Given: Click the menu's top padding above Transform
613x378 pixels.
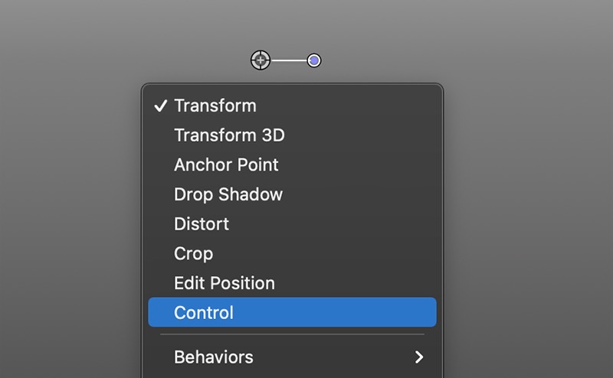Looking at the screenshot, I should pos(292,88).
